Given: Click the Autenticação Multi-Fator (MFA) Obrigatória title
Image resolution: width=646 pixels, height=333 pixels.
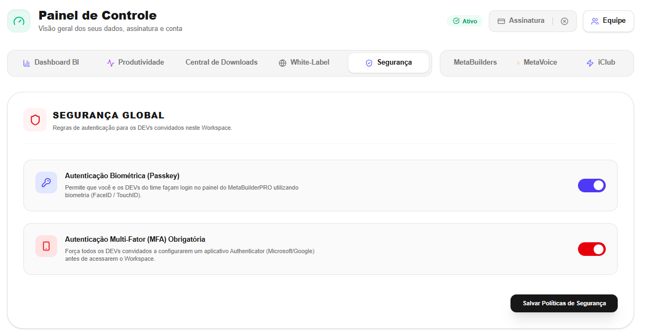Looking at the screenshot, I should (135, 239).
